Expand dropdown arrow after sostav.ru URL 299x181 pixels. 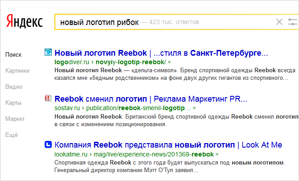tap(194, 108)
